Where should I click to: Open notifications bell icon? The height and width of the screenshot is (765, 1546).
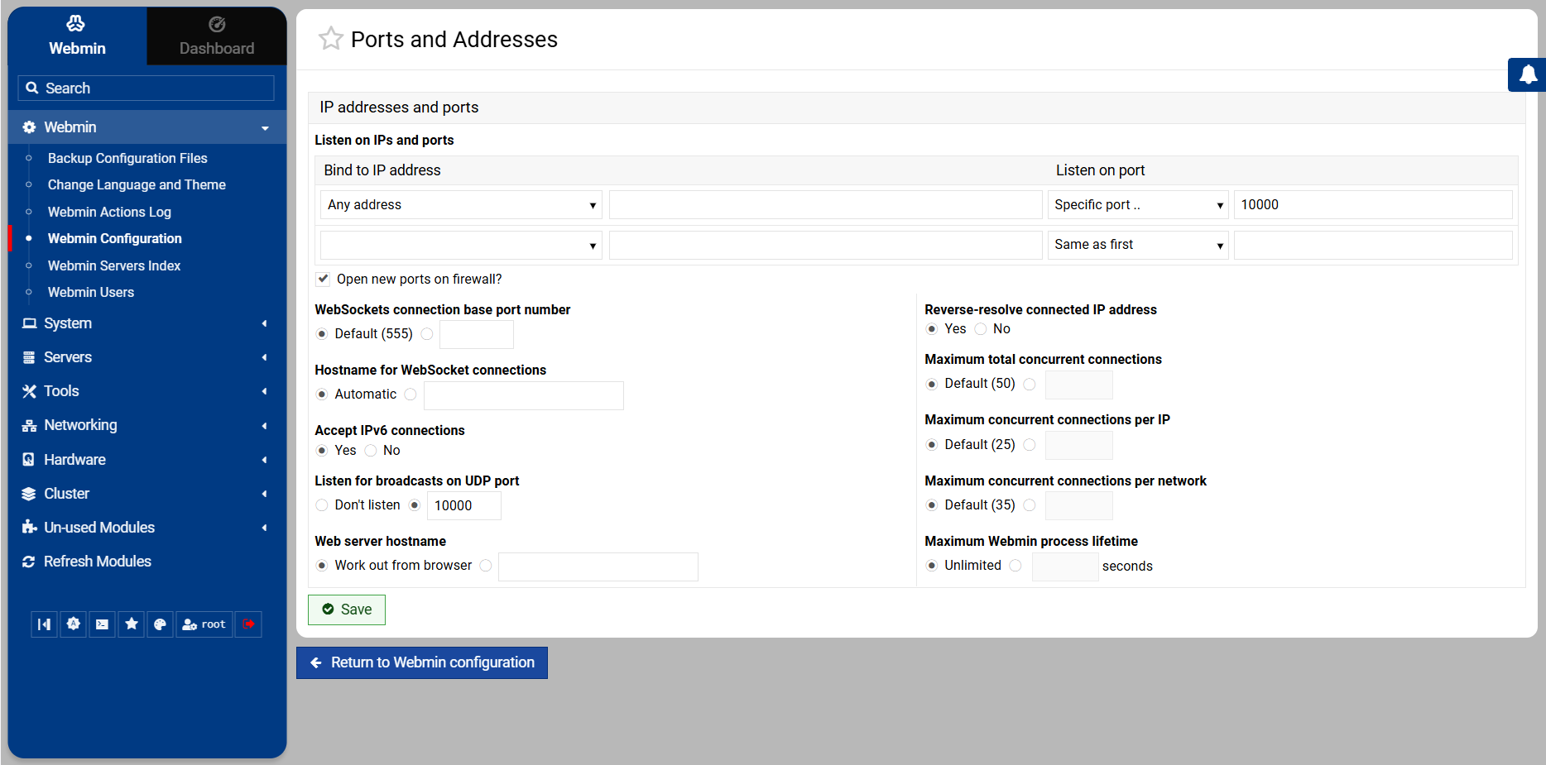coord(1528,75)
